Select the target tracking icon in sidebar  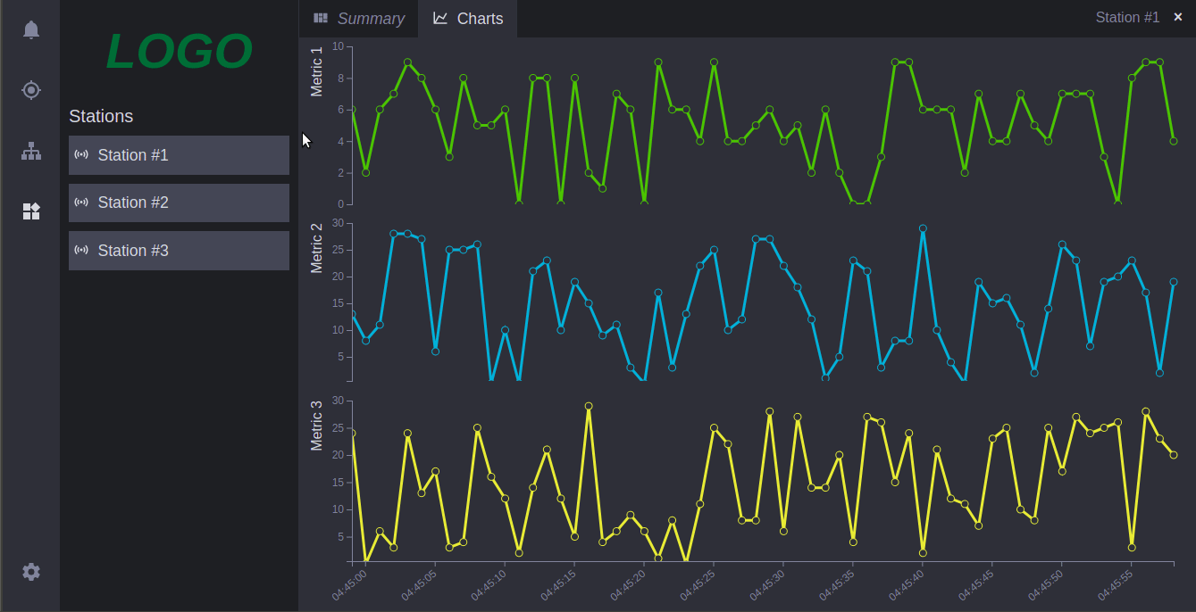[31, 90]
